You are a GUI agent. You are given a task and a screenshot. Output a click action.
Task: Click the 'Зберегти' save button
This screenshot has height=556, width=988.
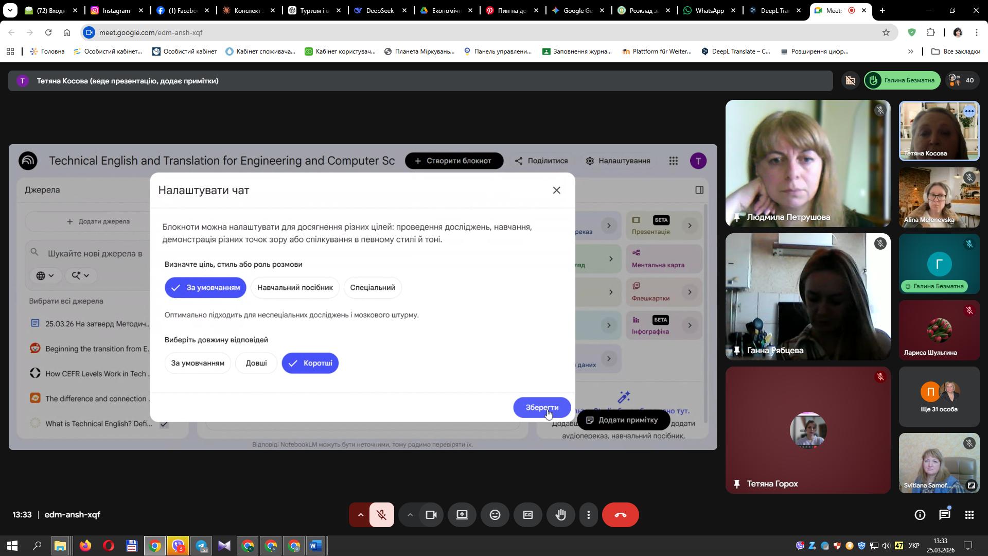pos(541,407)
